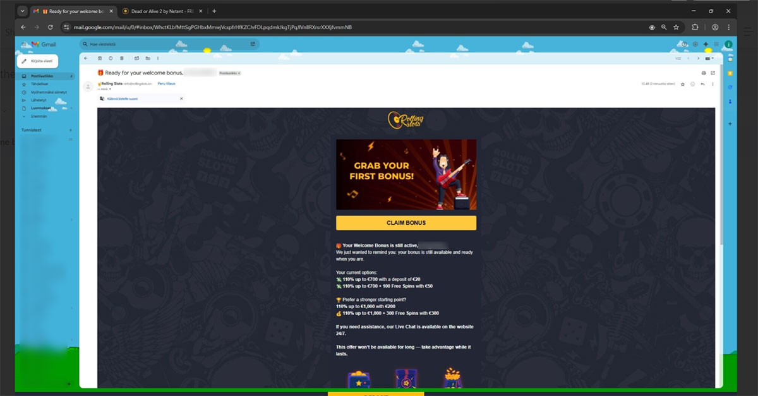This screenshot has width=758, height=396.
Task: Create new label with plus next to Tunnisteet
Action: tap(70, 130)
